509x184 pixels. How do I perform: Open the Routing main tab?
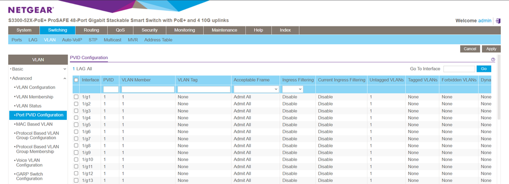point(92,30)
